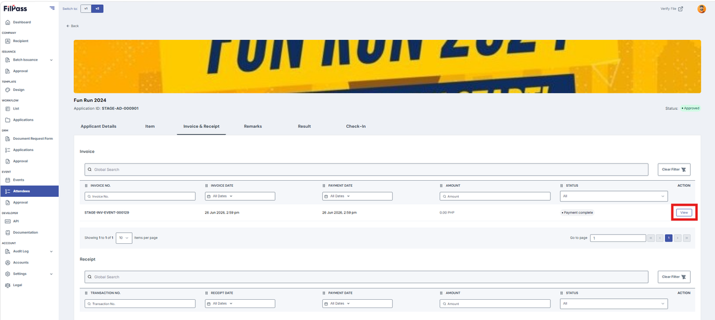Click the Invoice No. filter field
This screenshot has height=320, width=715.
[x=140, y=196]
